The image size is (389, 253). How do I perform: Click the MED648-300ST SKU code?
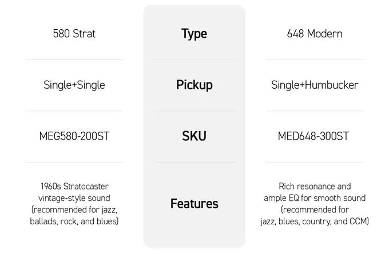[315, 136]
